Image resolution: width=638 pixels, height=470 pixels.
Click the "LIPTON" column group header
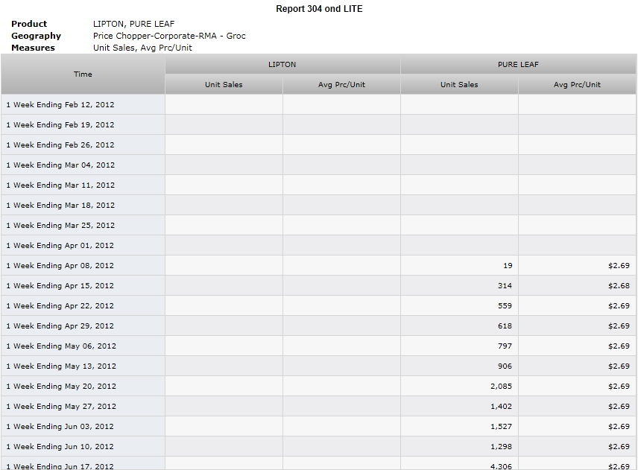[x=282, y=65]
